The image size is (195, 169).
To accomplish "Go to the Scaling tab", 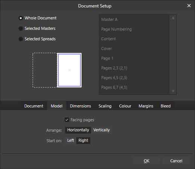I will click(105, 106).
